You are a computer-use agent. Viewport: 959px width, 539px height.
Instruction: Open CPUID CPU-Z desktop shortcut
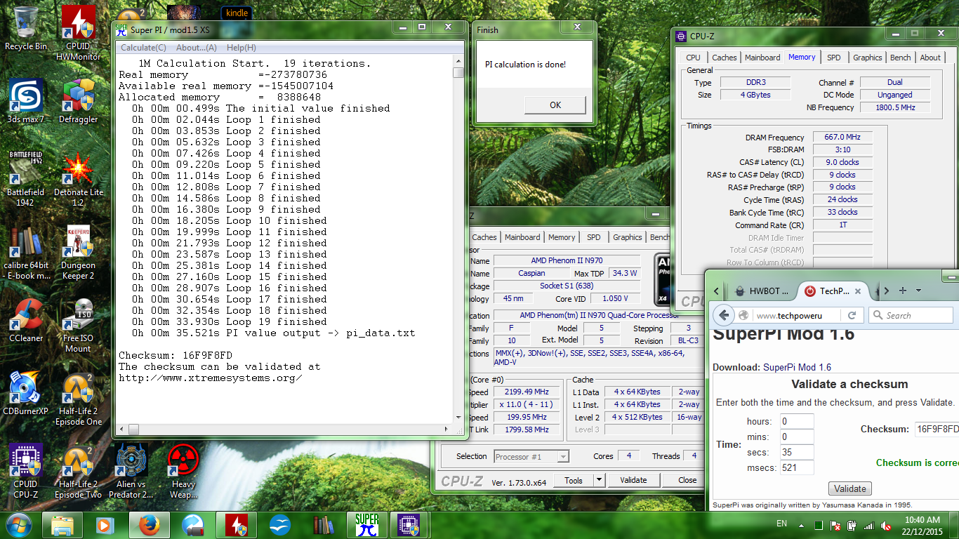pos(26,470)
